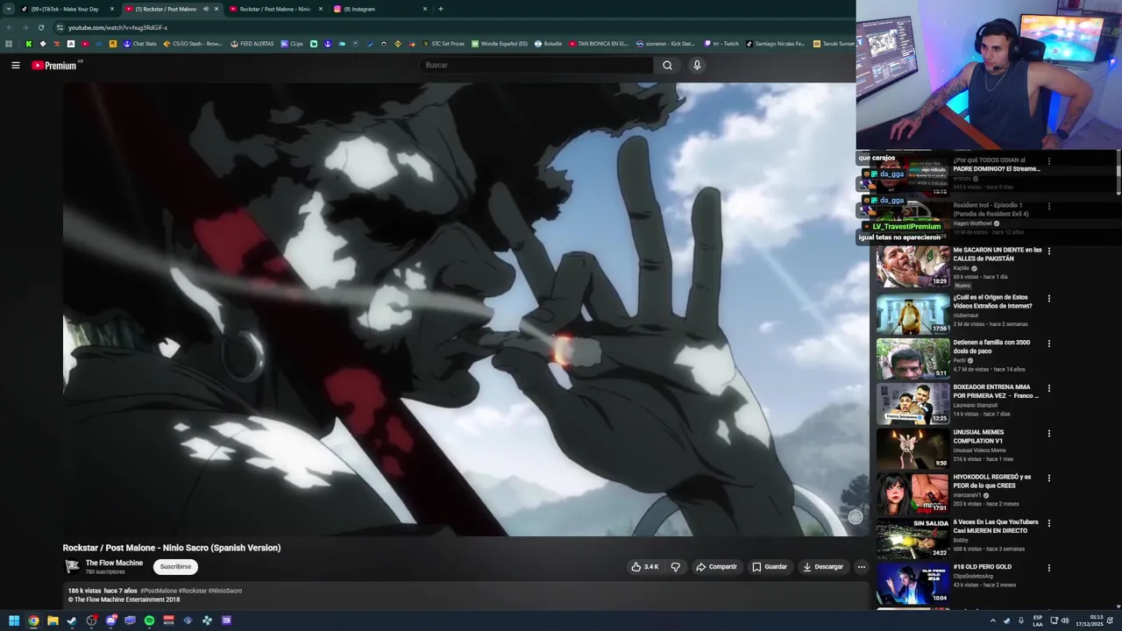Viewport: 1122px width, 631px height.
Task: Open thumbnail for Me SACARON UN DIENTE video
Action: 913,266
